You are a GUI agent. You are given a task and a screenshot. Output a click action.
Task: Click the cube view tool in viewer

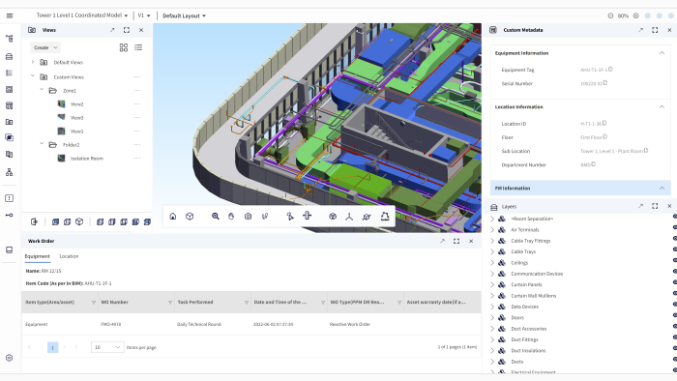click(190, 217)
